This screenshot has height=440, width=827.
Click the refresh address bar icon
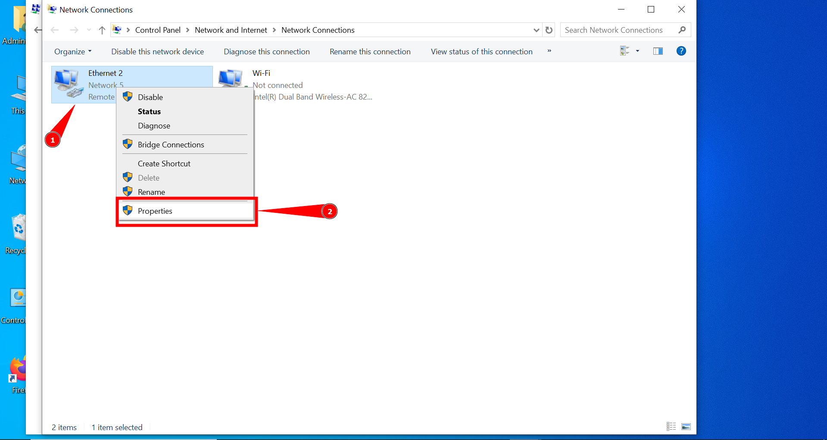tap(549, 30)
